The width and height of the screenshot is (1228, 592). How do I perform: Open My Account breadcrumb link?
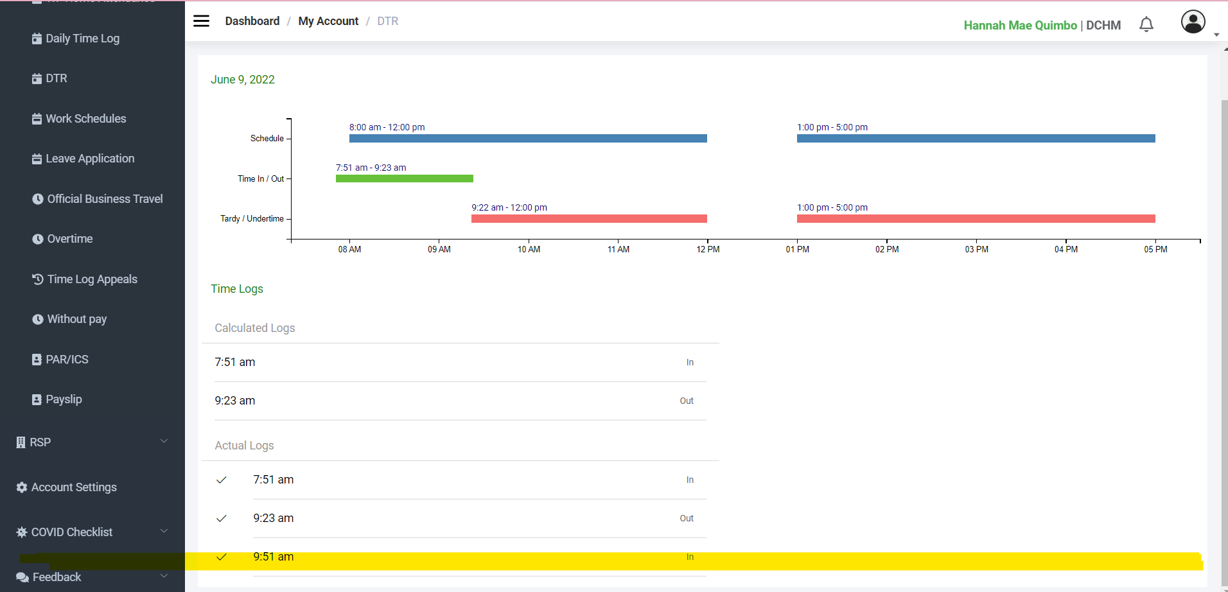[x=328, y=21]
